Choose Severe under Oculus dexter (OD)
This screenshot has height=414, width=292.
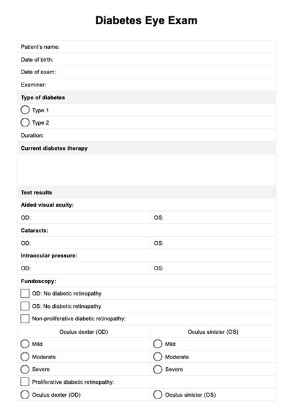[x=25, y=369]
